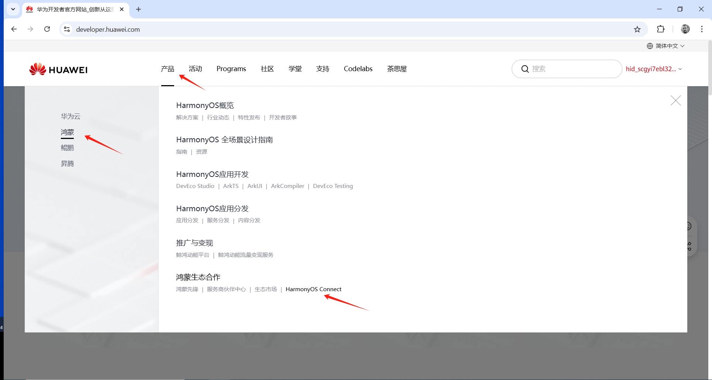Open ArkCompiler link
This screenshot has width=712, height=380.
(x=288, y=186)
